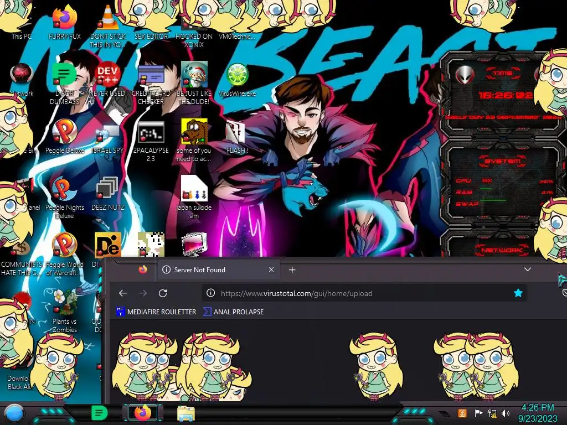Click the Firefox back arrow button
This screenshot has height=425, width=567.
click(x=123, y=293)
